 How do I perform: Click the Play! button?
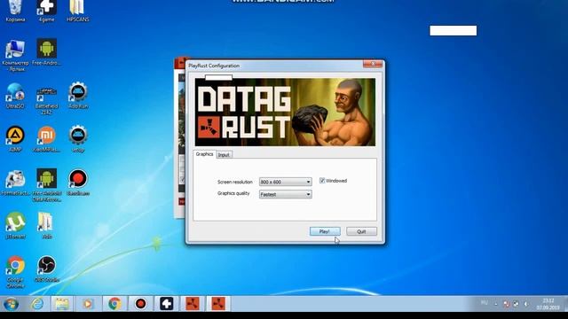[x=325, y=231]
